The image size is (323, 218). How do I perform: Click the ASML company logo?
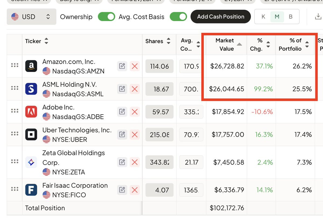(31, 89)
